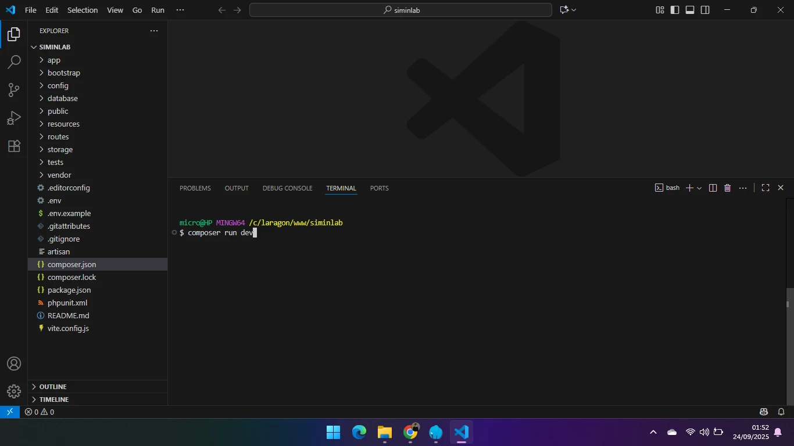Open the errors and warnings status indicator
Screen dimensions: 794x446
click(x=40, y=412)
